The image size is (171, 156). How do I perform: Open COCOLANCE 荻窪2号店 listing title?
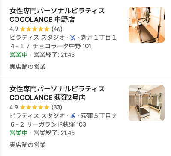tap(57, 93)
